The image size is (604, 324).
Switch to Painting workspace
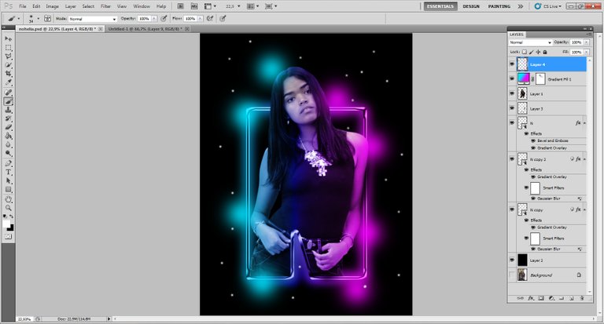coord(499,6)
